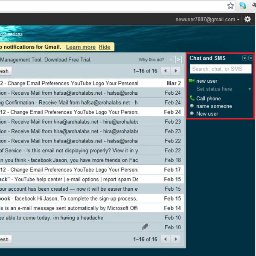Hide the Gmail notifications banner
Screen dimensions: 256x256
[105, 47]
